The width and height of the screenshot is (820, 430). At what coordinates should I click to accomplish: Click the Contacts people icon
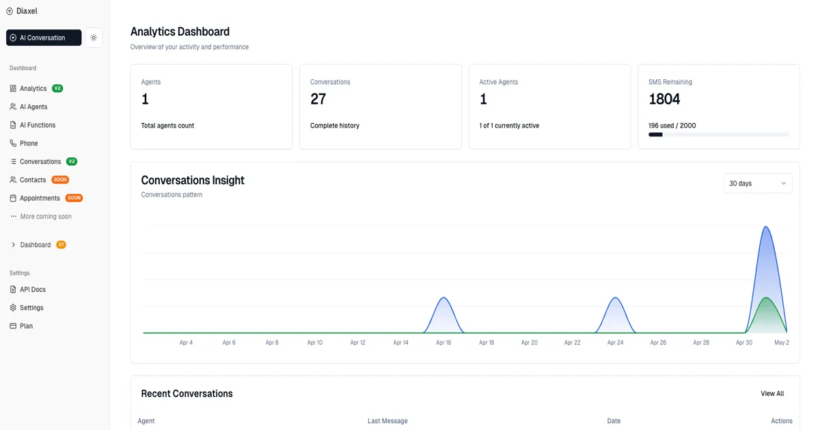tap(13, 180)
